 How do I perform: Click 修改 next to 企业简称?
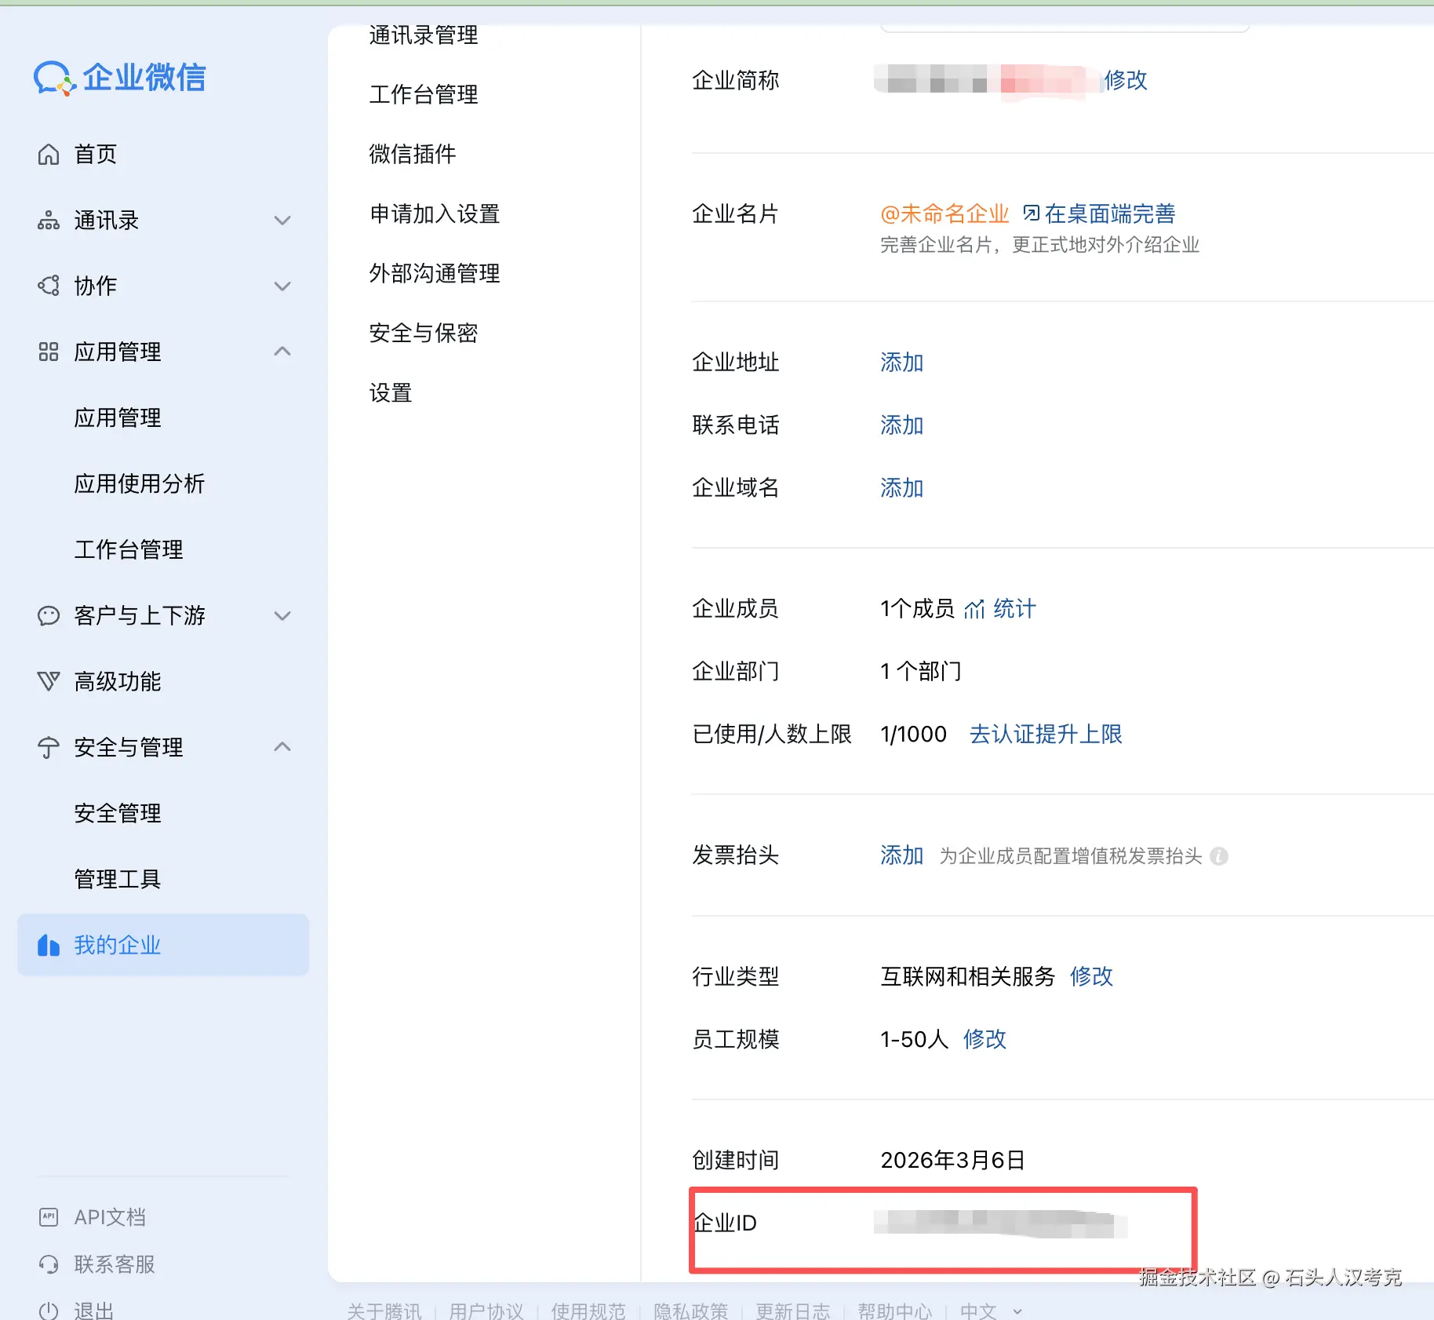tap(1126, 80)
